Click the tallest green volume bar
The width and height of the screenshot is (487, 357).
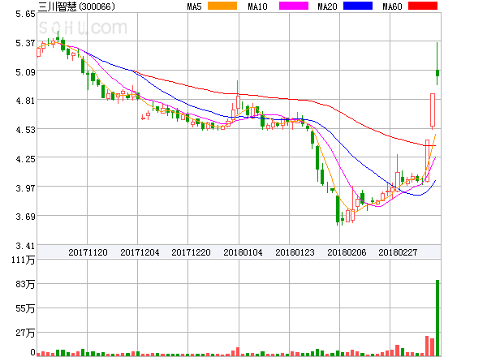(x=437, y=318)
